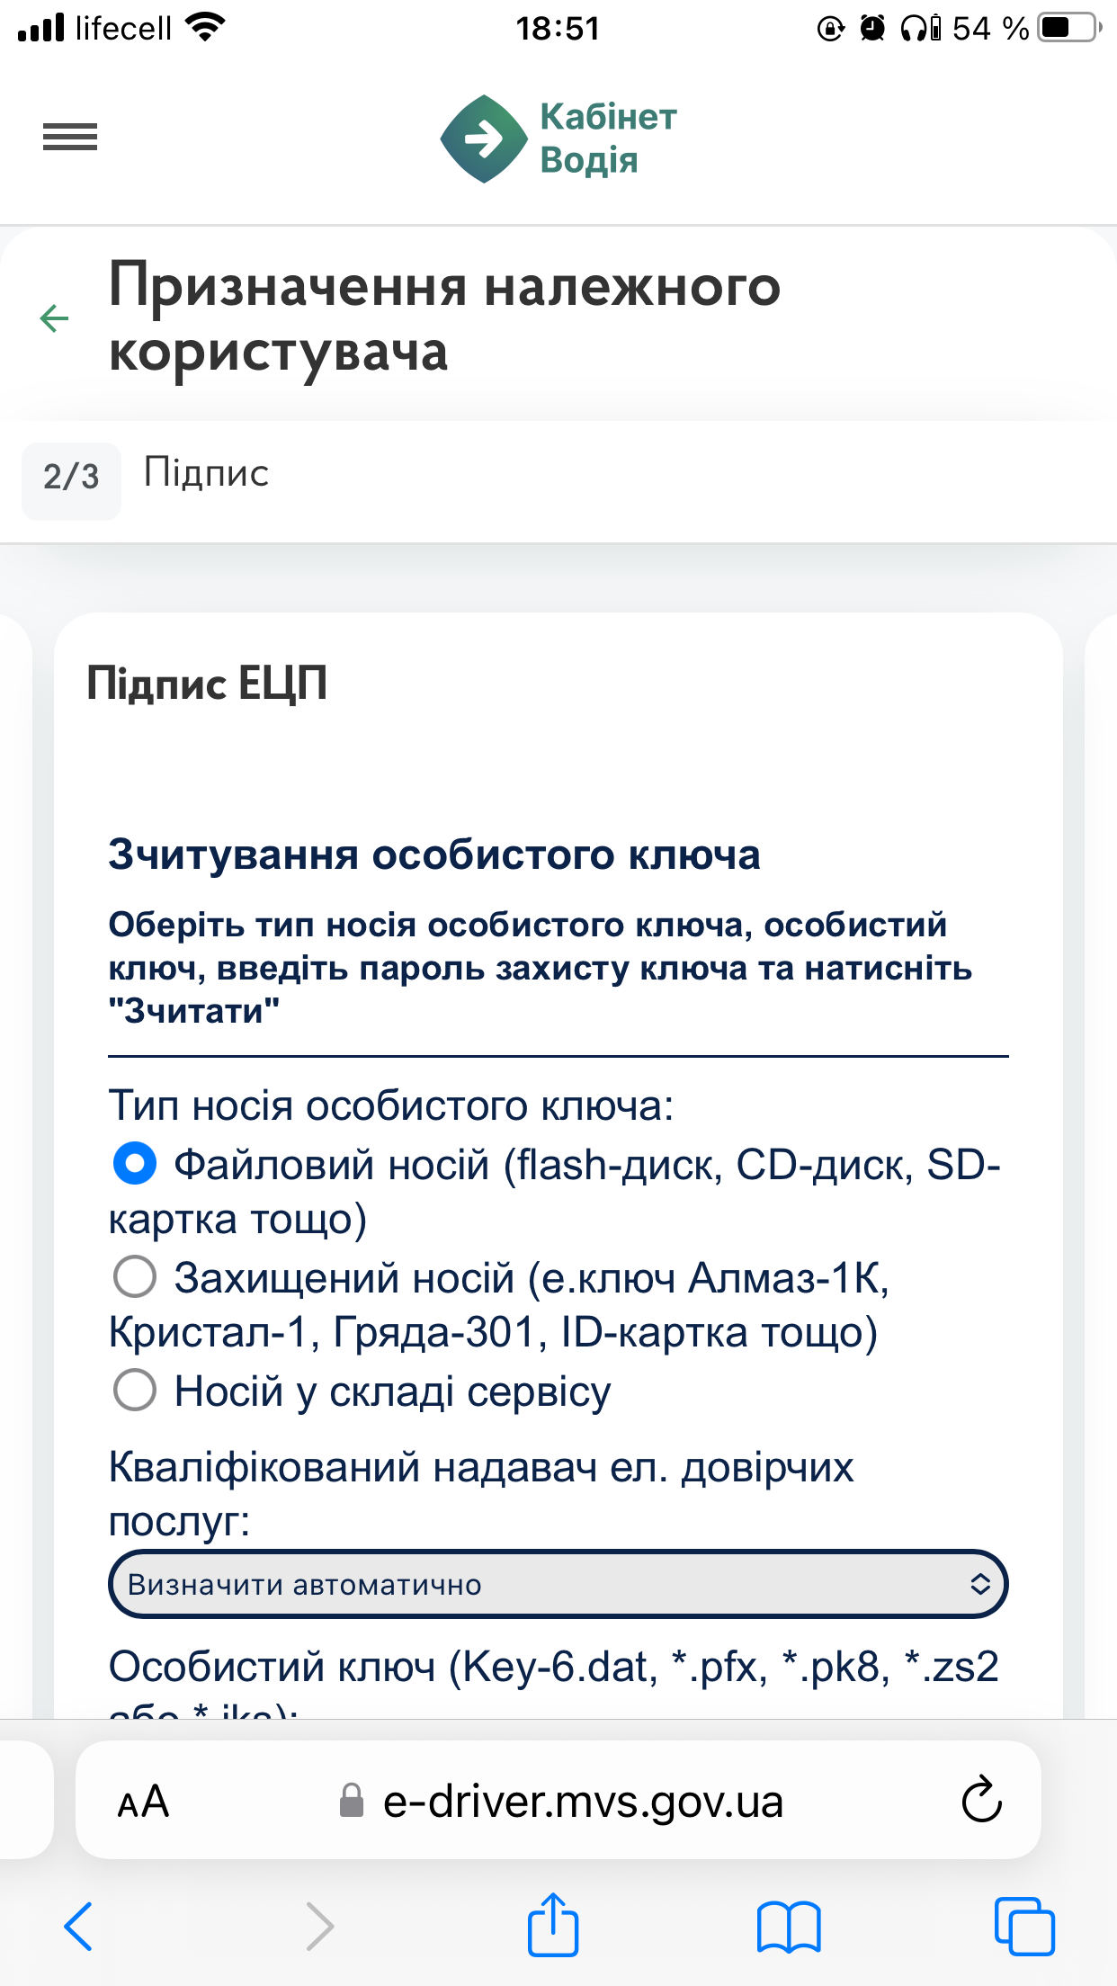Navigate back in Safari history

click(x=78, y=1927)
